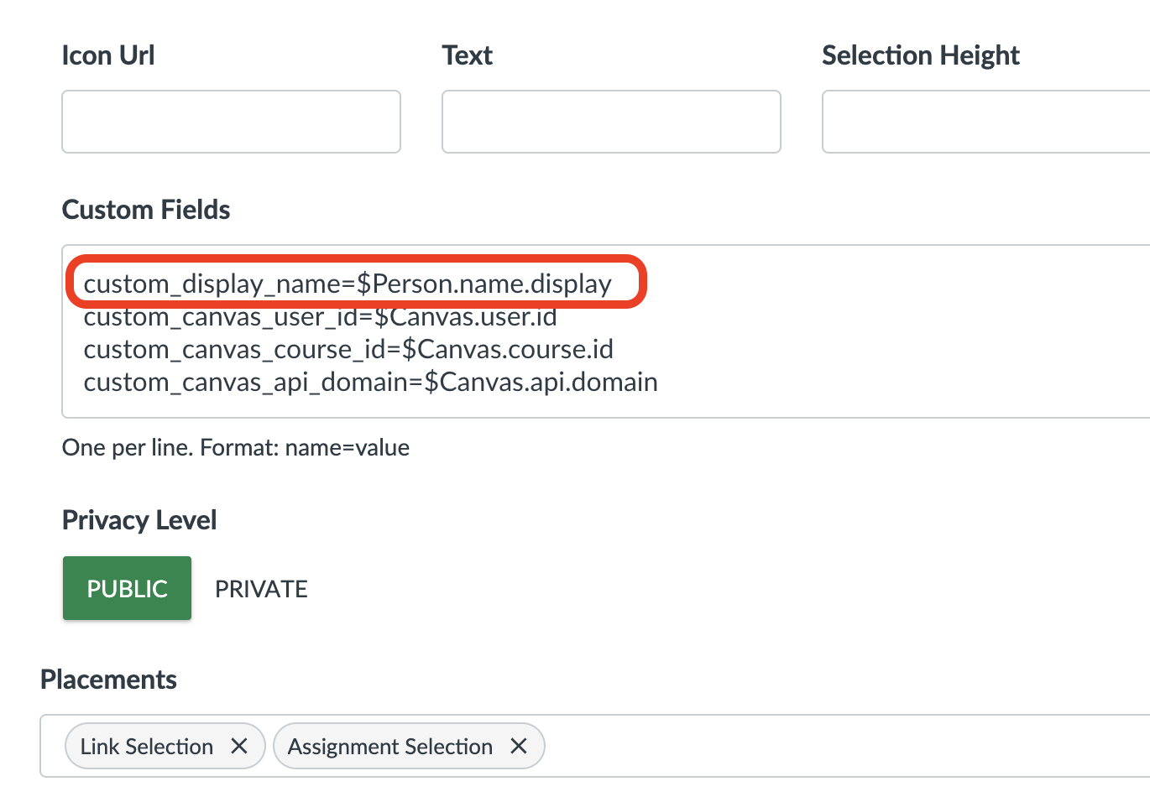
Task: Click the Icon Url label
Action: 108,55
